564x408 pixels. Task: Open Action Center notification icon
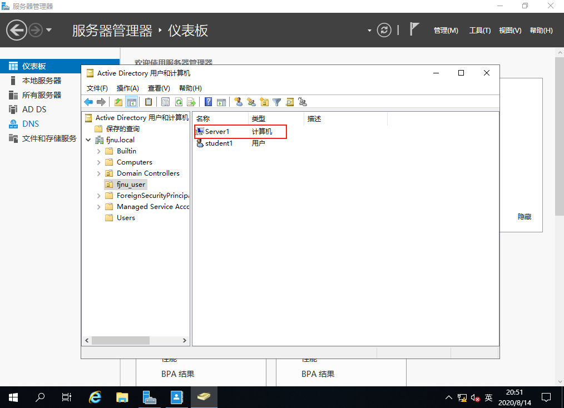(546, 397)
